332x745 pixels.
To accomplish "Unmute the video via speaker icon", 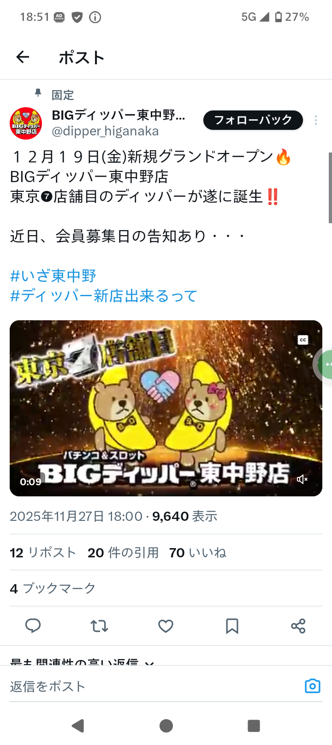I will coord(302,479).
